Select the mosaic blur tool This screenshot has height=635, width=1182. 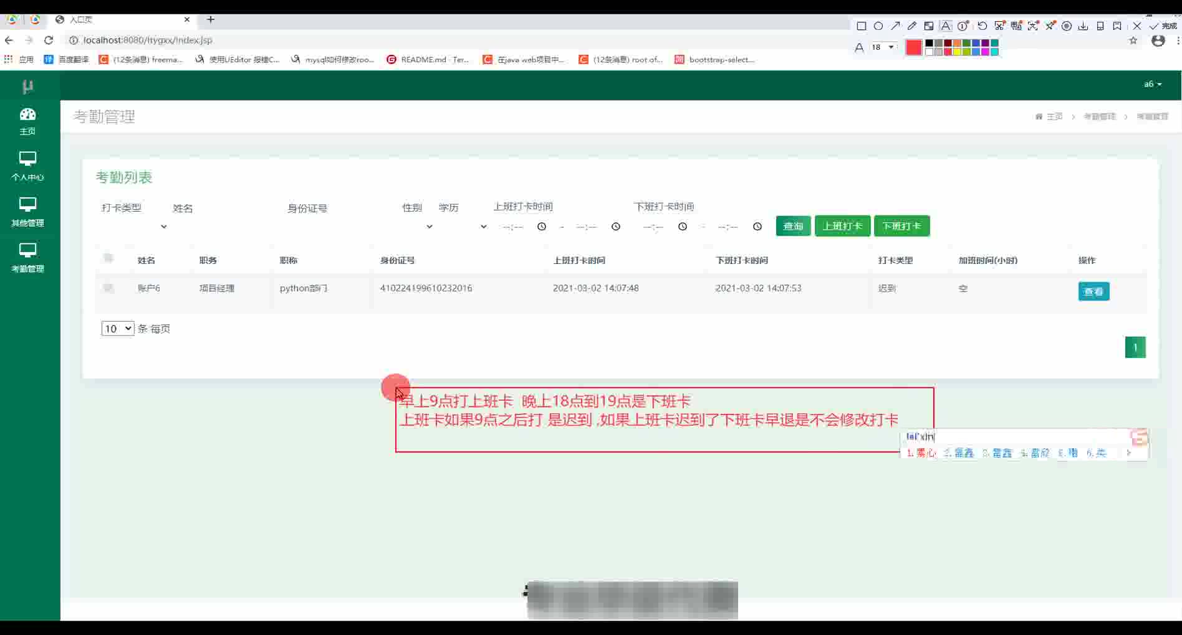click(x=929, y=26)
